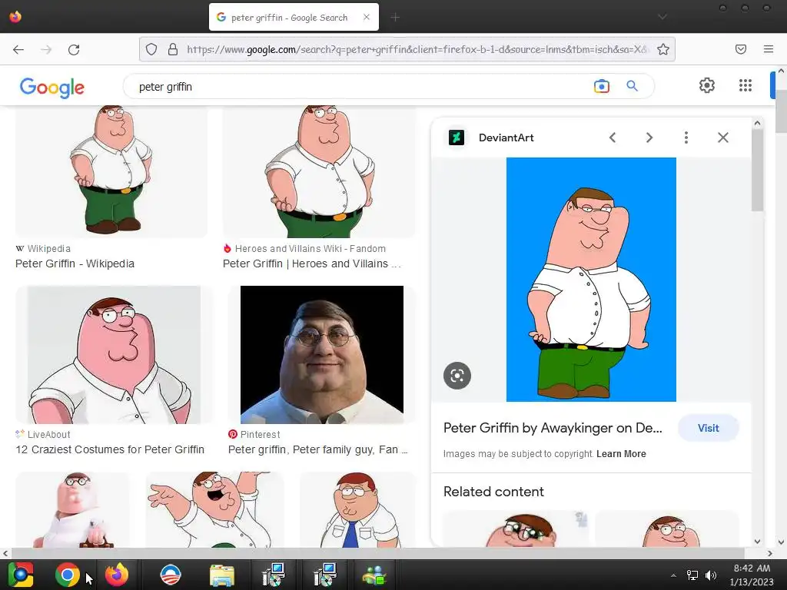Close the DeviantArt image preview panel

722,138
